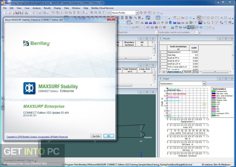Viewport: 236px width, 167px height.
Task: Open the Hydrostatic results not available dropdown
Action: tap(197, 32)
